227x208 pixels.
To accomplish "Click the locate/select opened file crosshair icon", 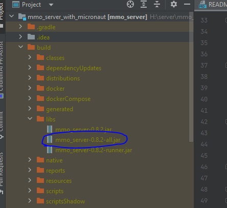I will 130,4.
